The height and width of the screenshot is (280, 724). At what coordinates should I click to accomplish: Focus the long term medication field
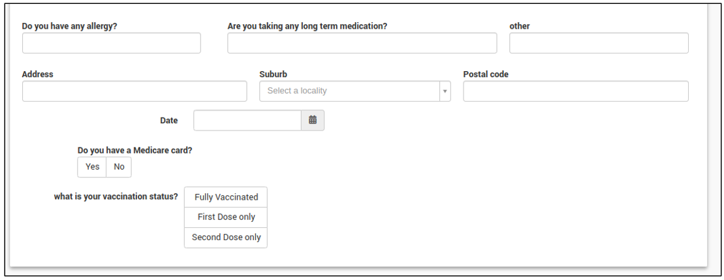(362, 43)
